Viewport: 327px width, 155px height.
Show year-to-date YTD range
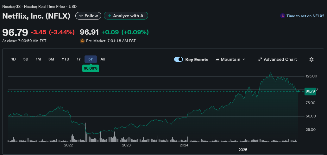pos(65,59)
